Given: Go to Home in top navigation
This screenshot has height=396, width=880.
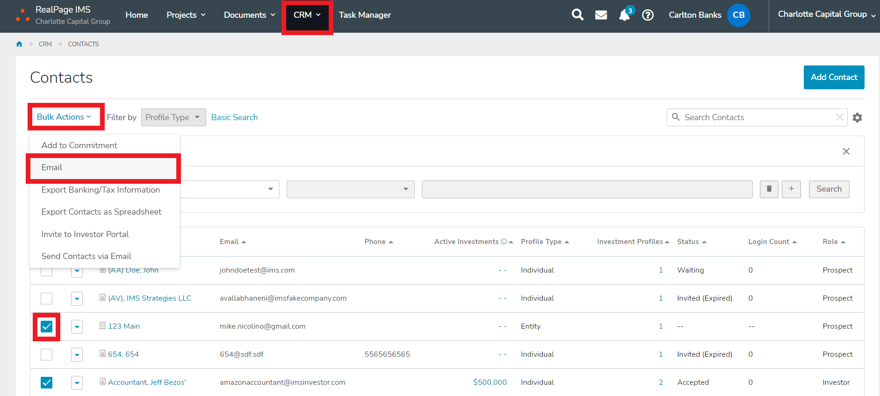Looking at the screenshot, I should coord(137,15).
